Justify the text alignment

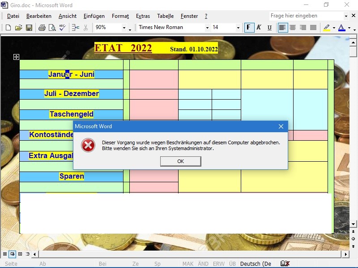pos(313,28)
